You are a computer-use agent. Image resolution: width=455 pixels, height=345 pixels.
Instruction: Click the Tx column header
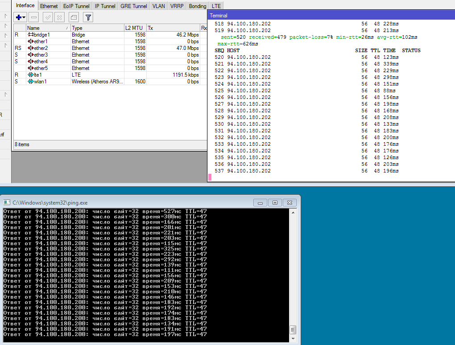pos(173,28)
